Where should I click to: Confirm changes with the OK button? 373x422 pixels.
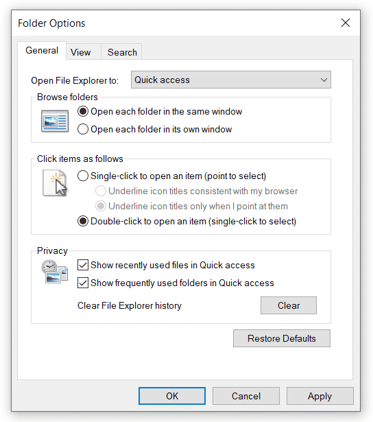(x=172, y=396)
